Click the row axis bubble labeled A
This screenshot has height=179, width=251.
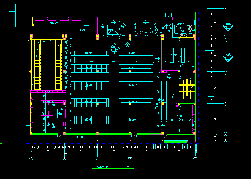(225, 134)
